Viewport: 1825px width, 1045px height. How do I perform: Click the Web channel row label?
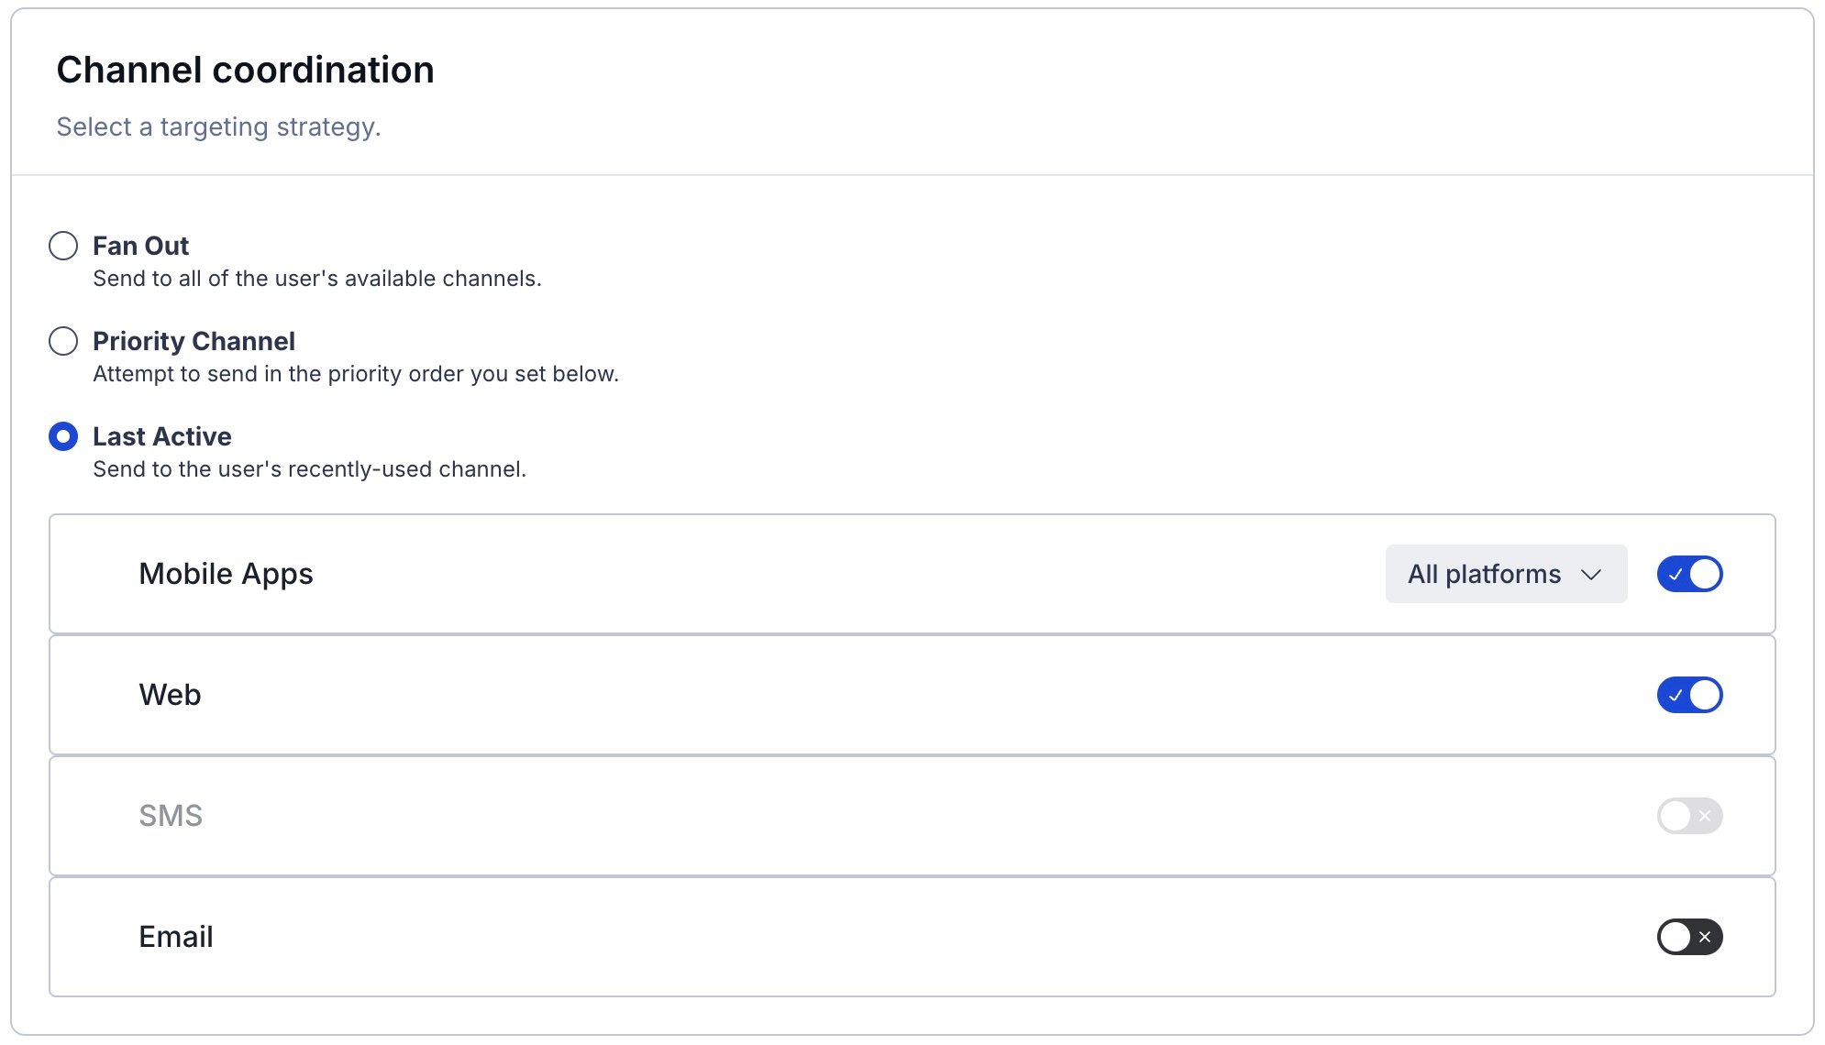[x=170, y=695]
